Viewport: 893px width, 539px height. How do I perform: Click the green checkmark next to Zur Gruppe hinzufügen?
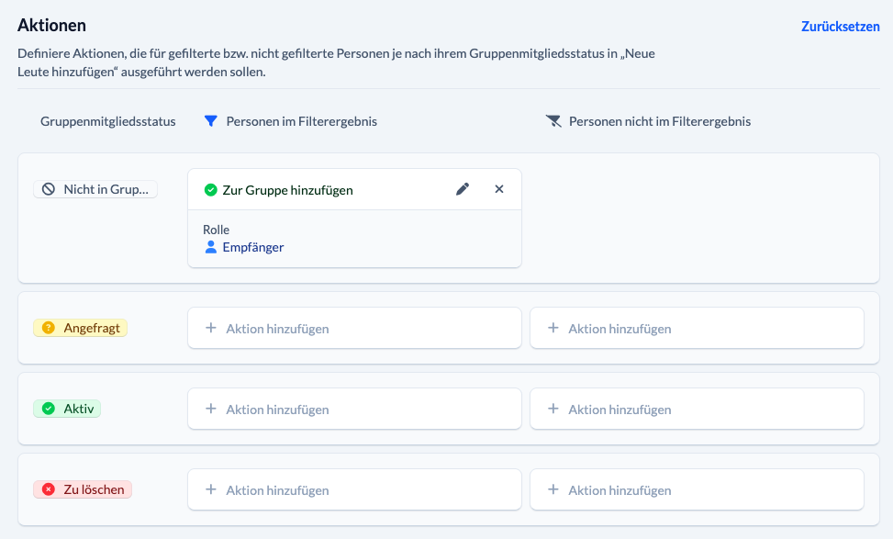[211, 190]
